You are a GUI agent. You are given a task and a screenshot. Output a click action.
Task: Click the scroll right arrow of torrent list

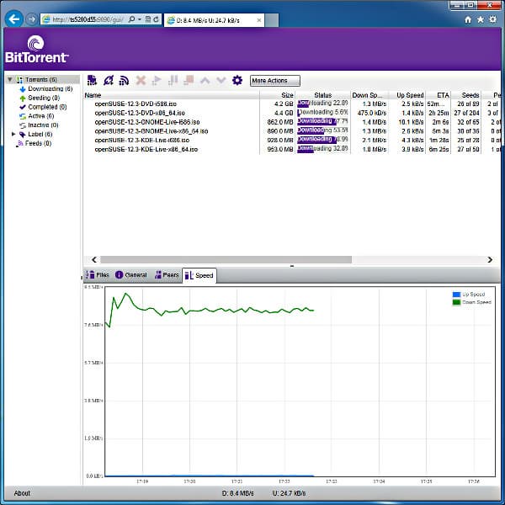[490, 259]
